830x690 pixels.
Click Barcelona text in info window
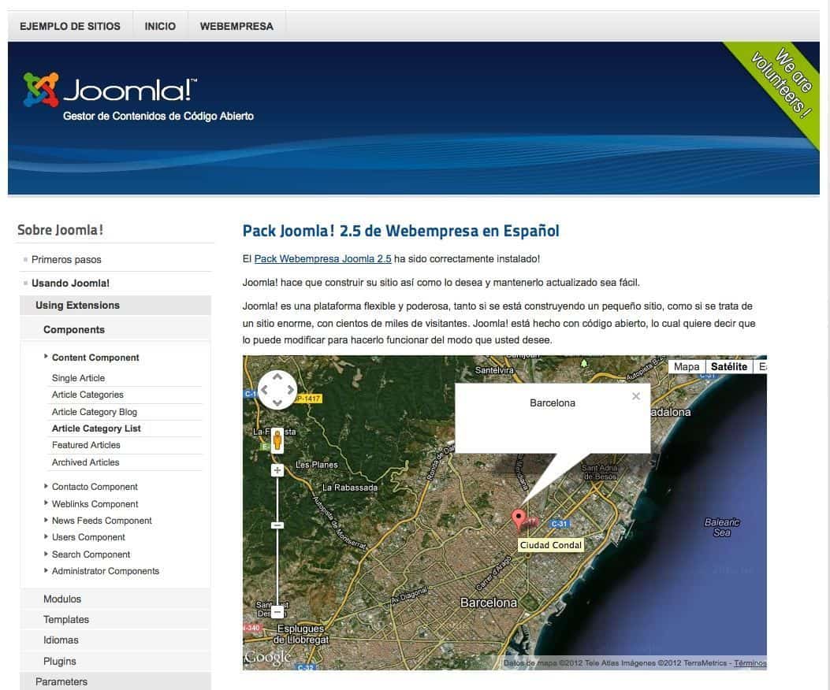click(552, 402)
